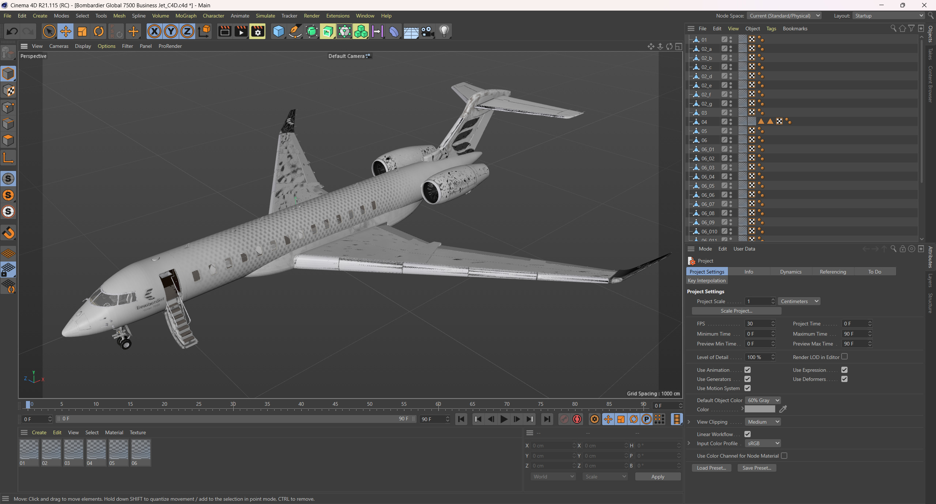
Task: Uncheck Use Motion System checkbox
Action: coord(748,388)
